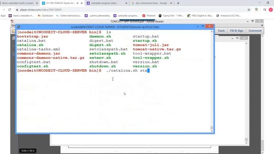Minimize the PuTTY terminal window
The height and width of the screenshot is (154, 274).
pyautogui.click(x=198, y=27)
